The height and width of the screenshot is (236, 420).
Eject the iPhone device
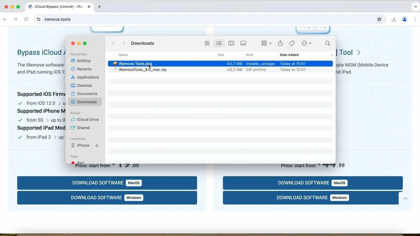[x=97, y=145]
